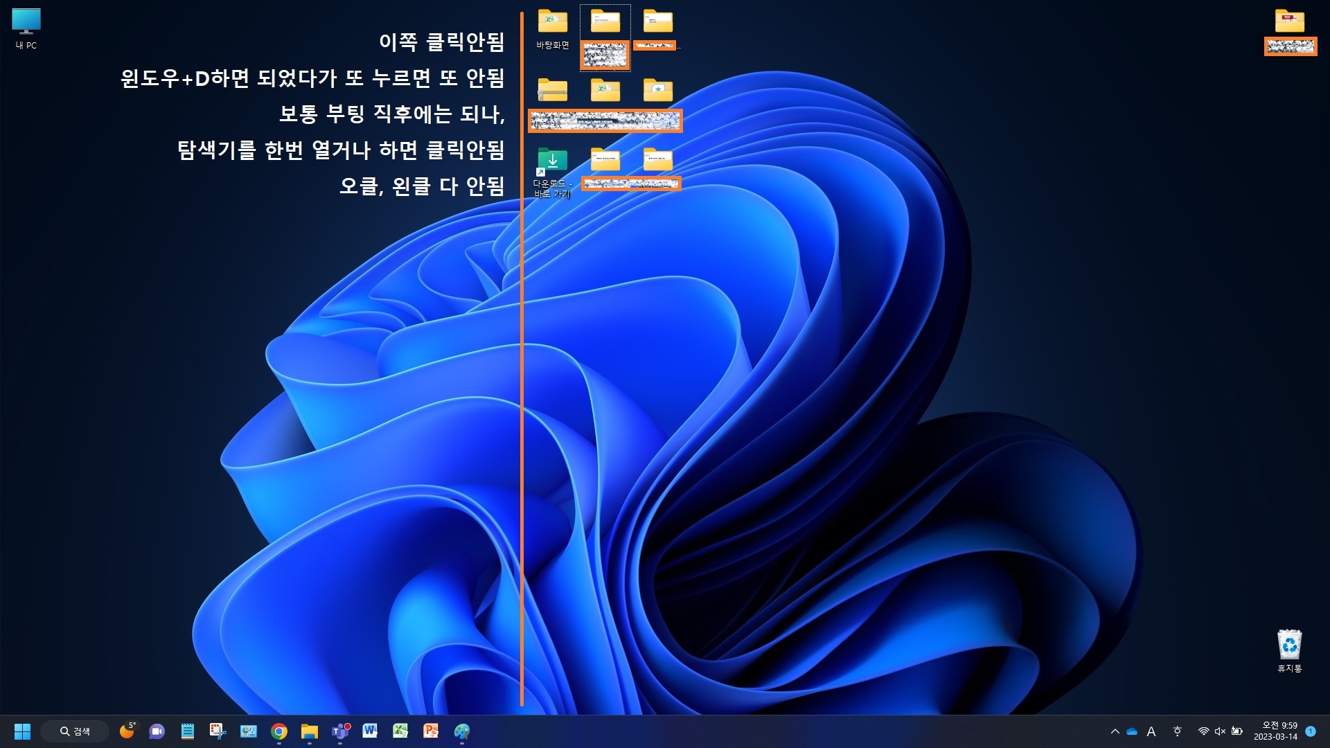
Task: Open OneDrive from the system tray
Action: click(x=1133, y=731)
